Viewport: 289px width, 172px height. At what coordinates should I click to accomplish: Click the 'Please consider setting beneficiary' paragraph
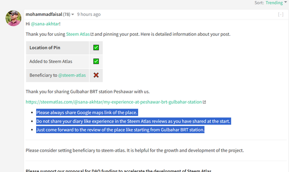coord(135,150)
